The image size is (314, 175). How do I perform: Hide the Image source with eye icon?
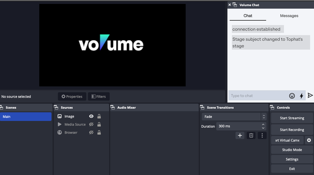click(x=91, y=116)
